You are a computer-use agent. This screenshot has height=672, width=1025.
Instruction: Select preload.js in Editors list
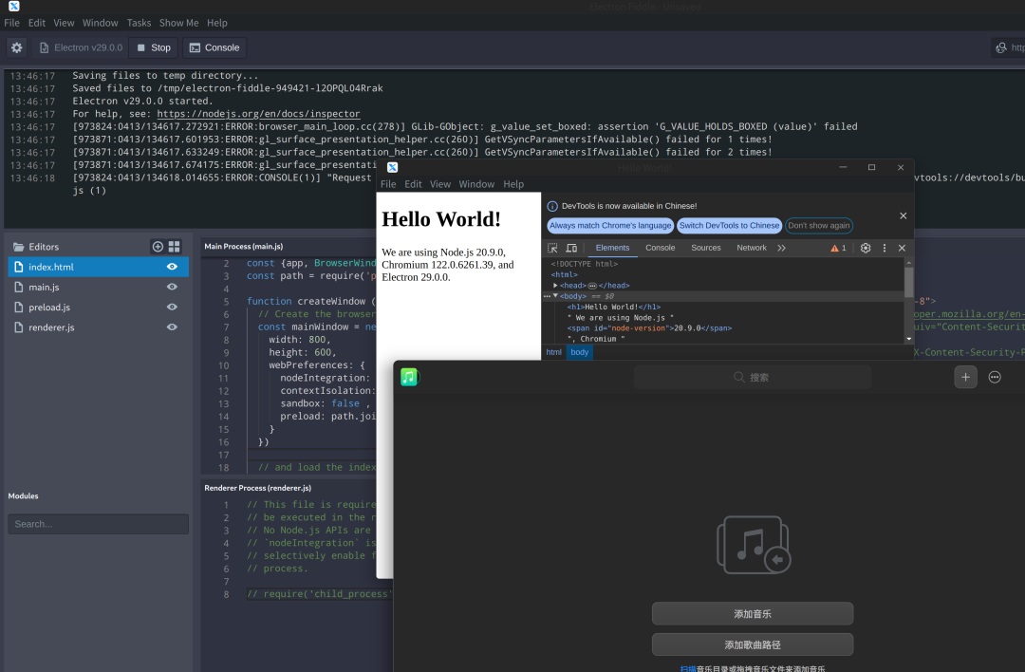[98, 308]
